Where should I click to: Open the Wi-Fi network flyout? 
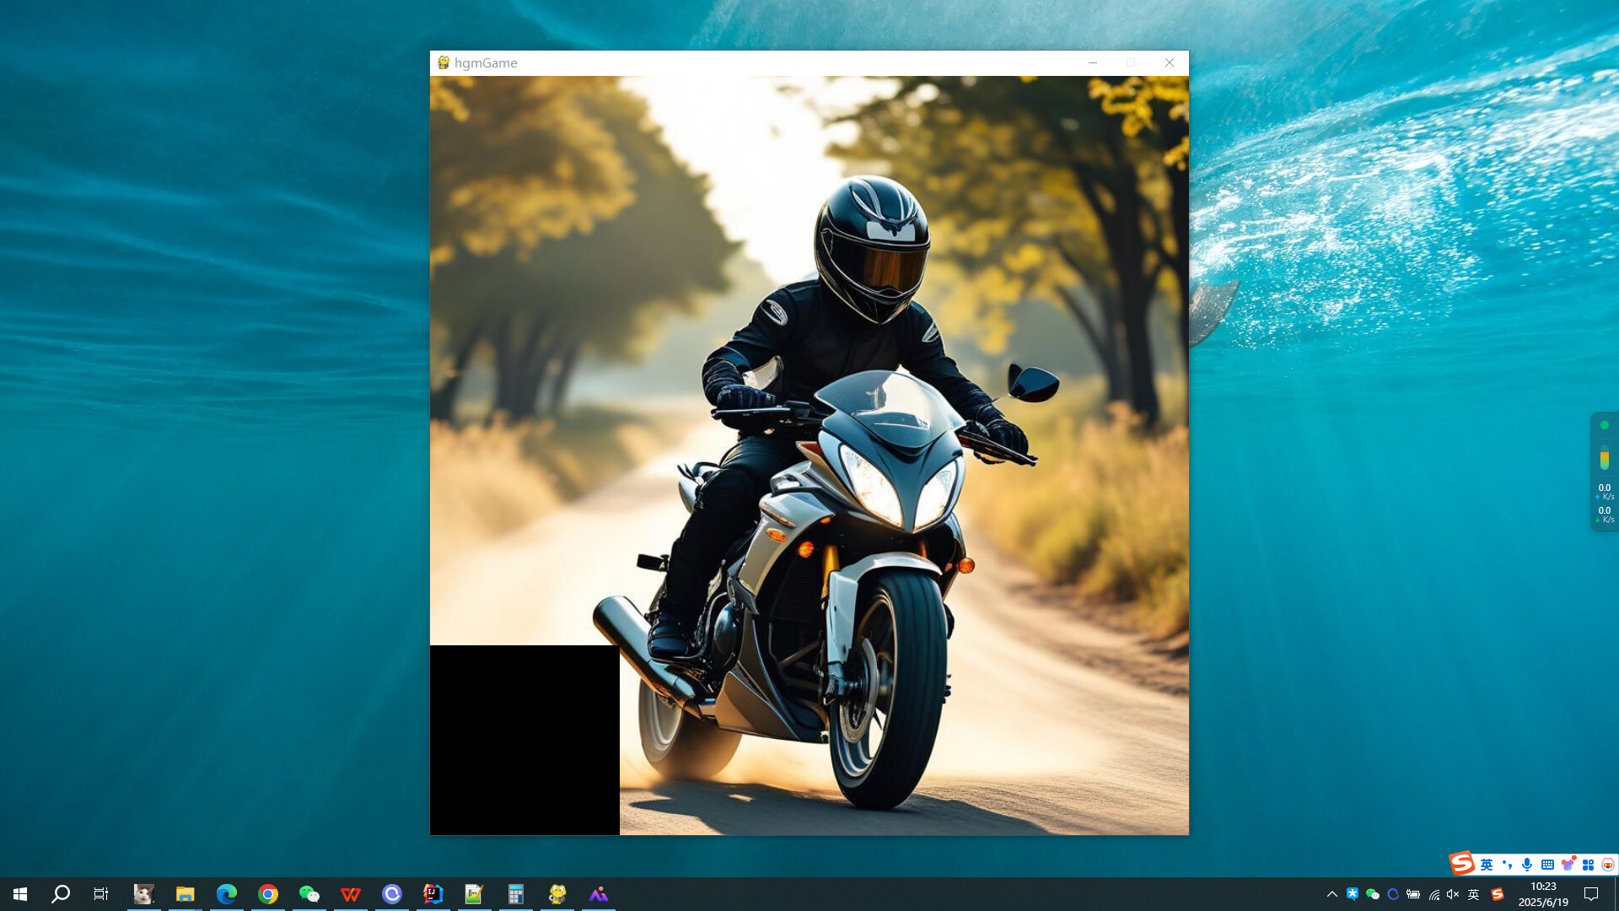[1433, 895]
